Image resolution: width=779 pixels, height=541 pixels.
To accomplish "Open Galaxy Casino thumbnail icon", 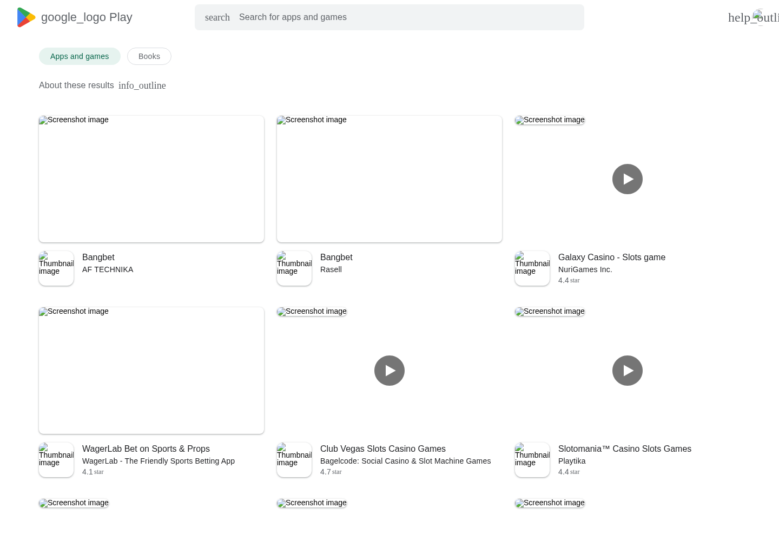I will pos(532,268).
